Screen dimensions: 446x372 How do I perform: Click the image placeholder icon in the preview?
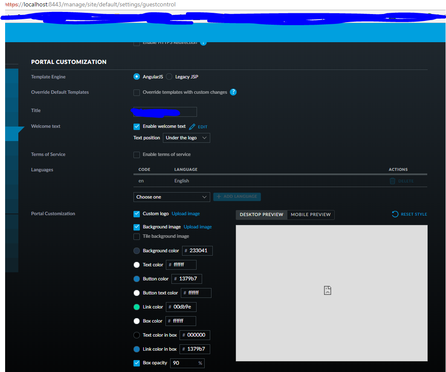coord(327,290)
